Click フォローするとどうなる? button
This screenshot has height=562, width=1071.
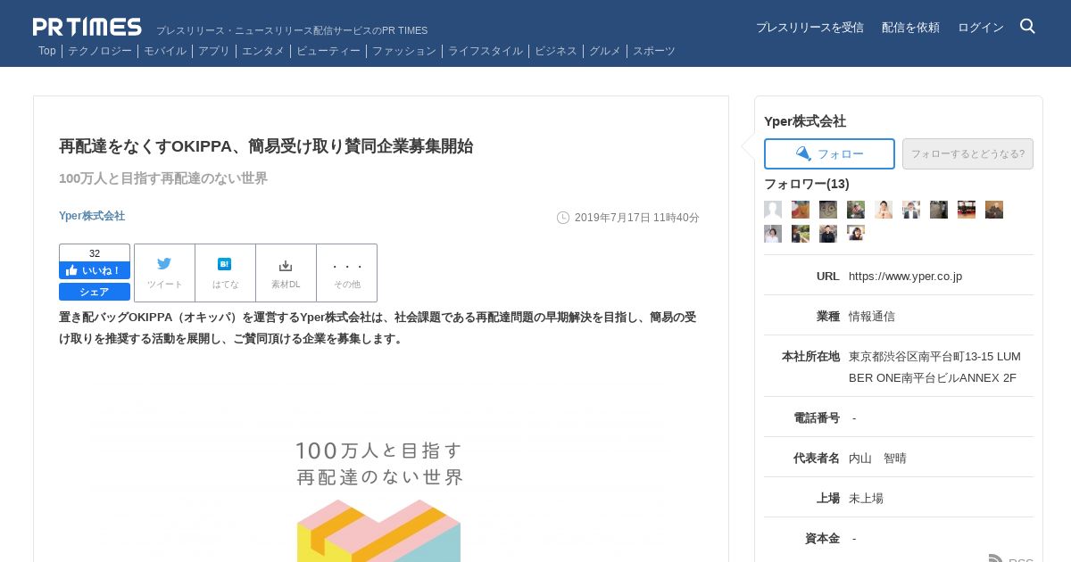(x=967, y=153)
